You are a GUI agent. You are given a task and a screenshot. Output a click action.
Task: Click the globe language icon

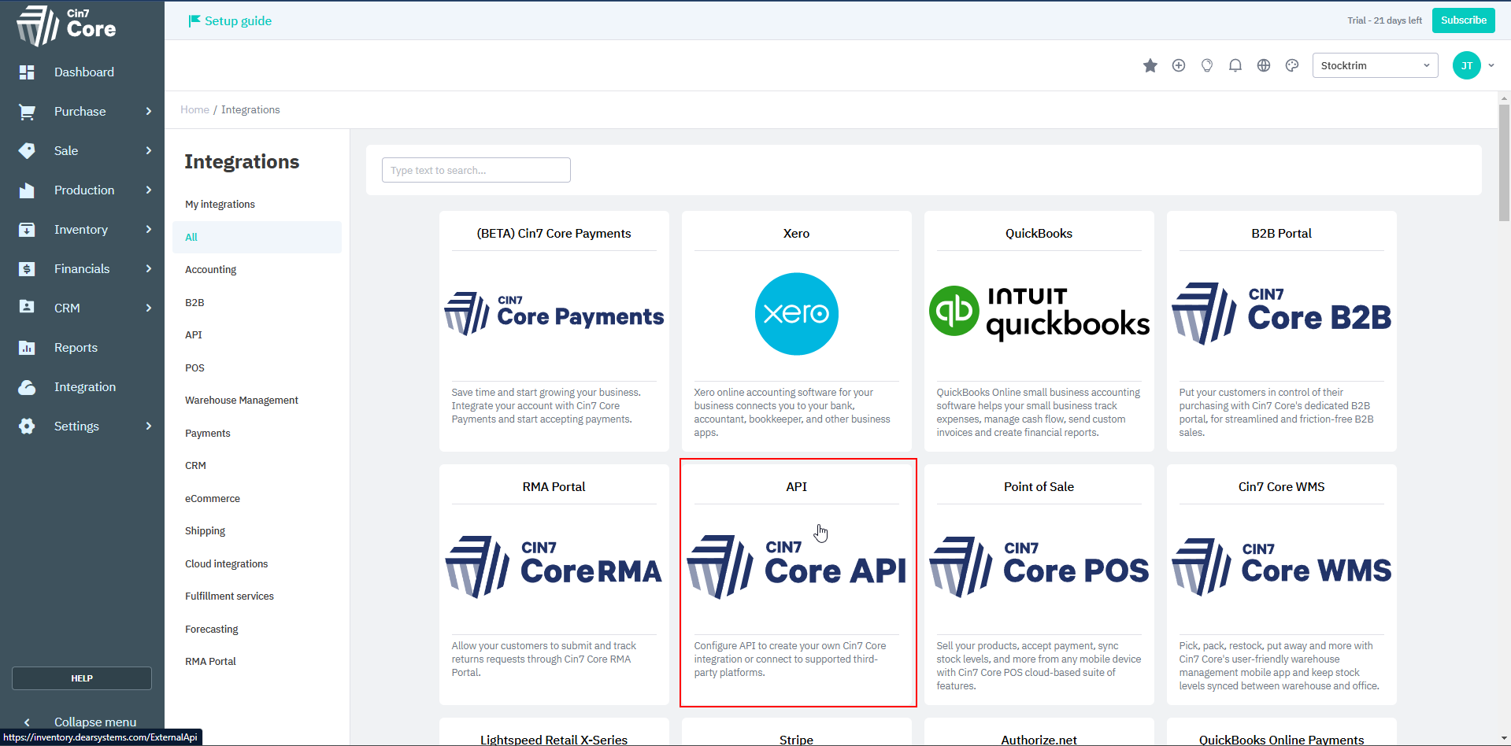[1263, 65]
